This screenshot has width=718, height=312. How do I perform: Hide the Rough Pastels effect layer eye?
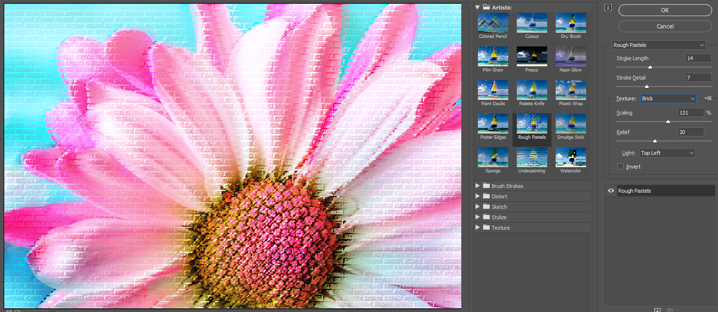611,191
